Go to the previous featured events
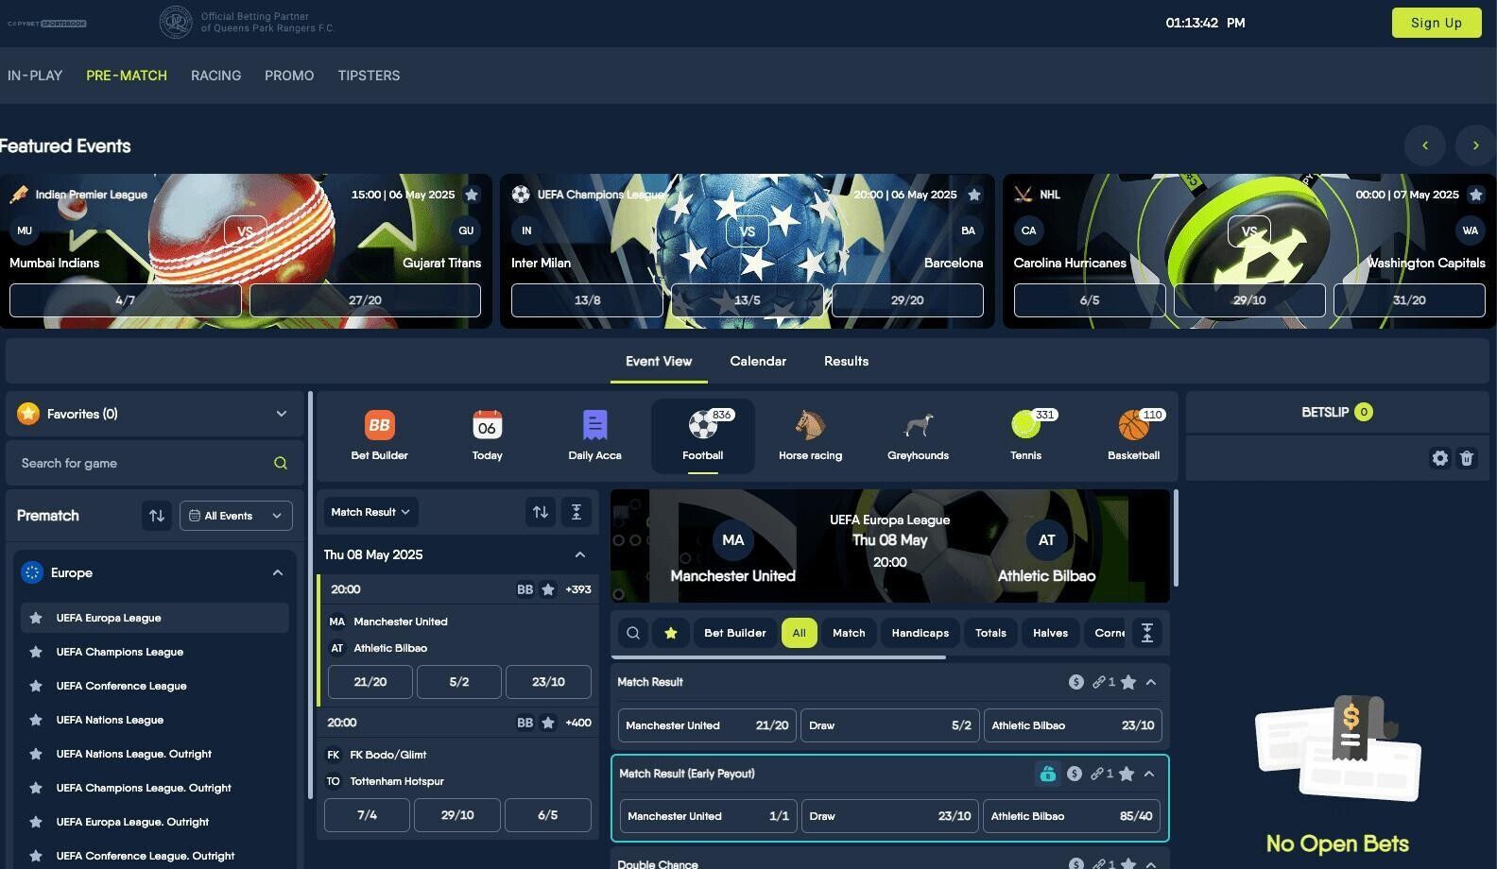 point(1425,145)
